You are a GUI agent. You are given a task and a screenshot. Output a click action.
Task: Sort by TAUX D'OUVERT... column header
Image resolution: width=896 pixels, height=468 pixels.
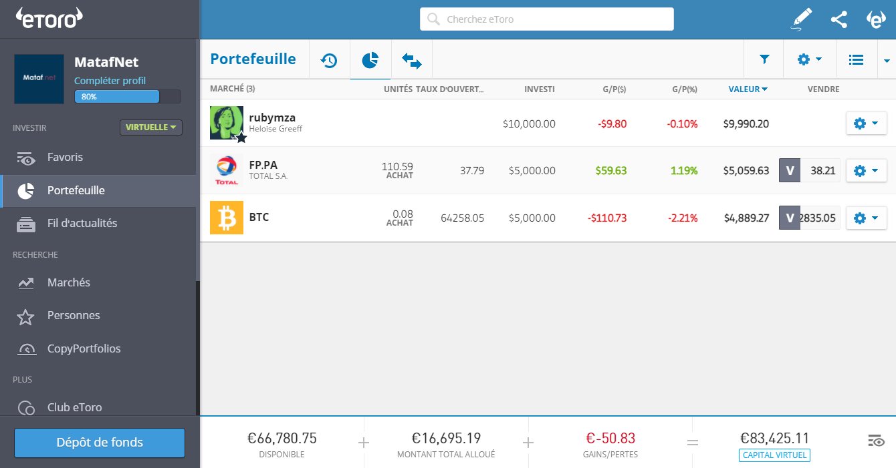[450, 89]
